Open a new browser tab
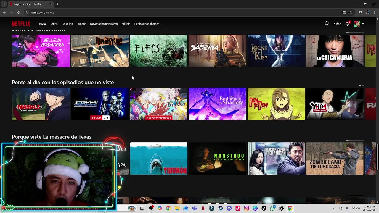This screenshot has height=213, width=379. pyautogui.click(x=57, y=4)
